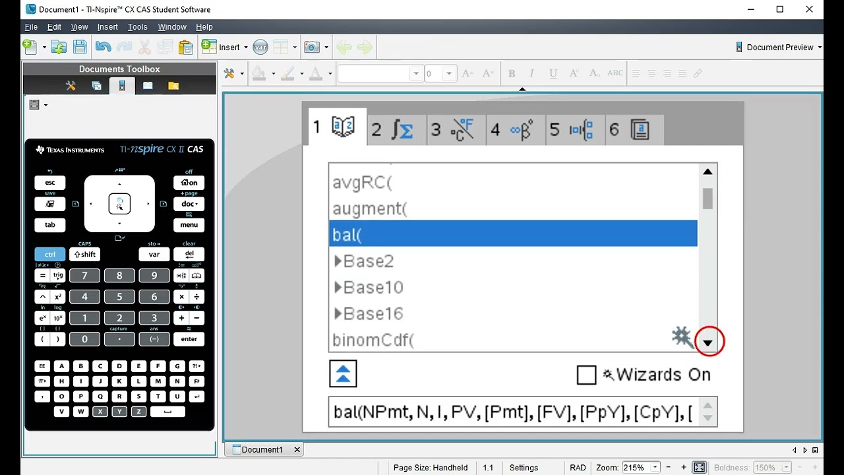844x475 pixels.
Task: Select augment( in the catalog list
Action: (513, 208)
